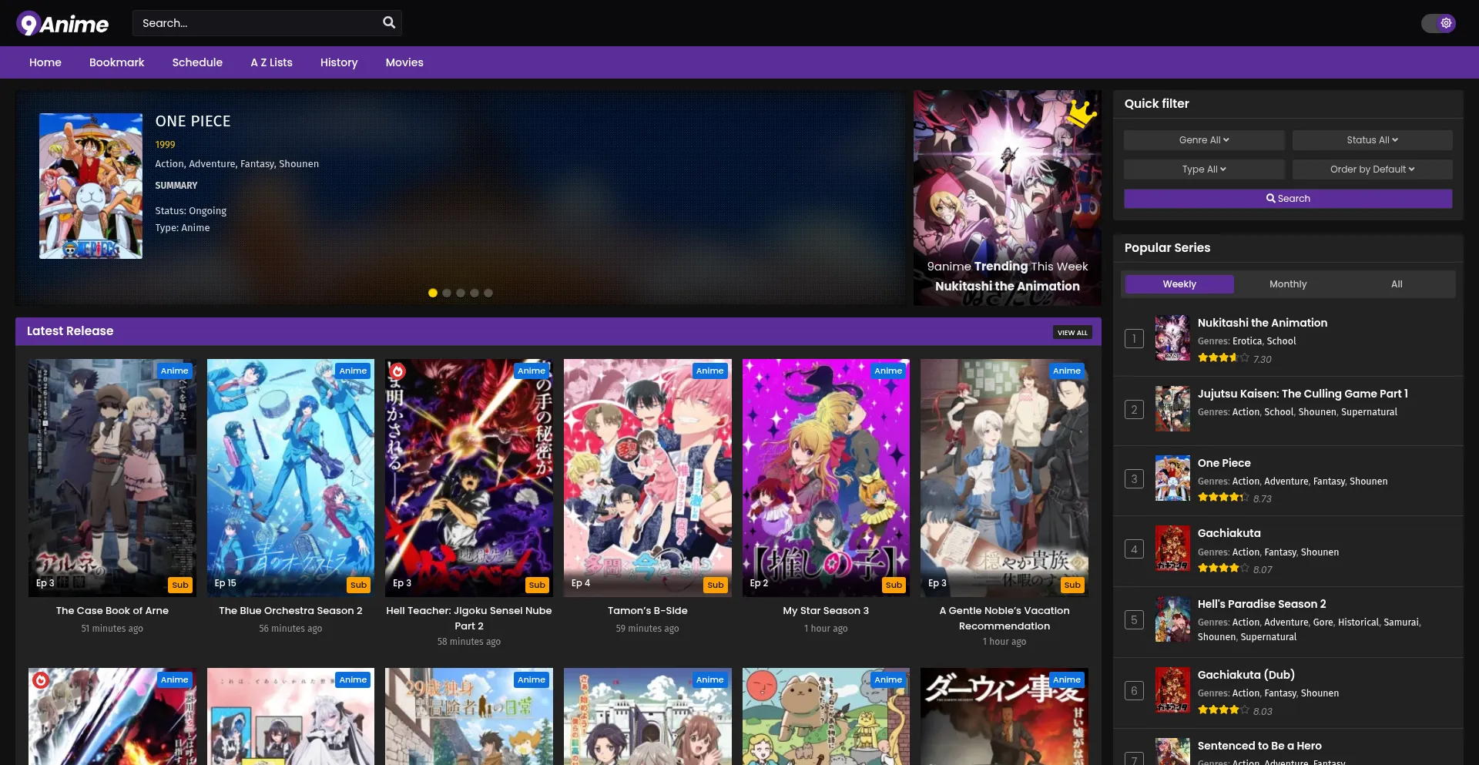
Task: Select the second carousel indicator dot
Action: (447, 293)
